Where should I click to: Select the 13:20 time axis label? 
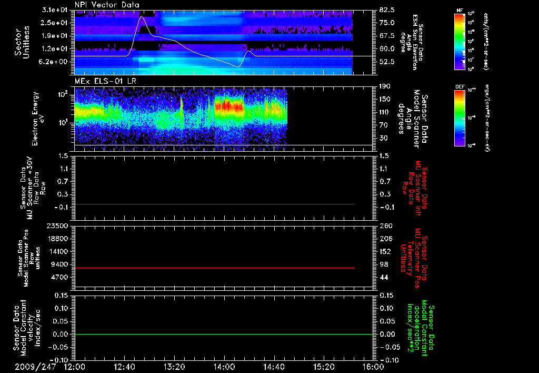tap(174, 366)
